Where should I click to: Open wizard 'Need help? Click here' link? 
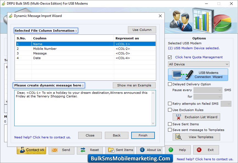pos(43,137)
